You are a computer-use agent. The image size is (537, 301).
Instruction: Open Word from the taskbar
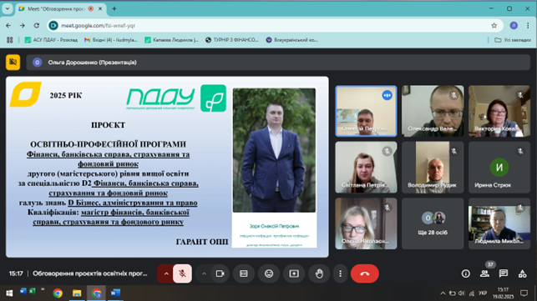[x=116, y=293]
